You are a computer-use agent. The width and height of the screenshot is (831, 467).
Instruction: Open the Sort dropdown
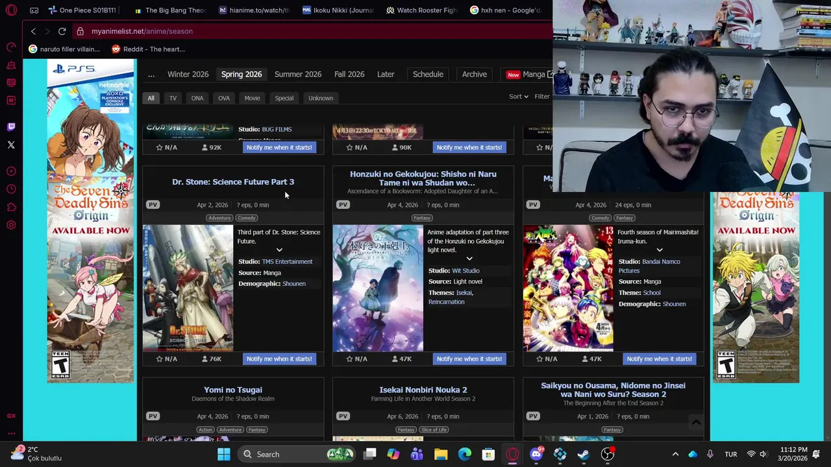tap(519, 96)
